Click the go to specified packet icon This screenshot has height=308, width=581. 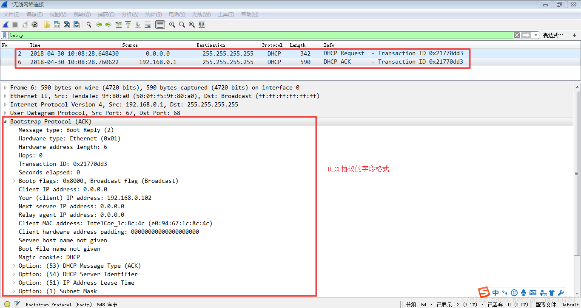point(118,25)
